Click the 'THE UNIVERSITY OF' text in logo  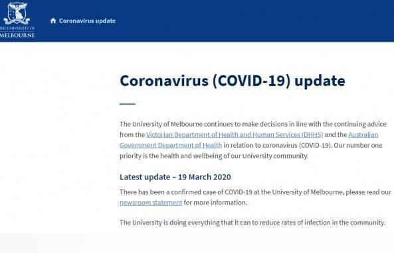coord(17,28)
